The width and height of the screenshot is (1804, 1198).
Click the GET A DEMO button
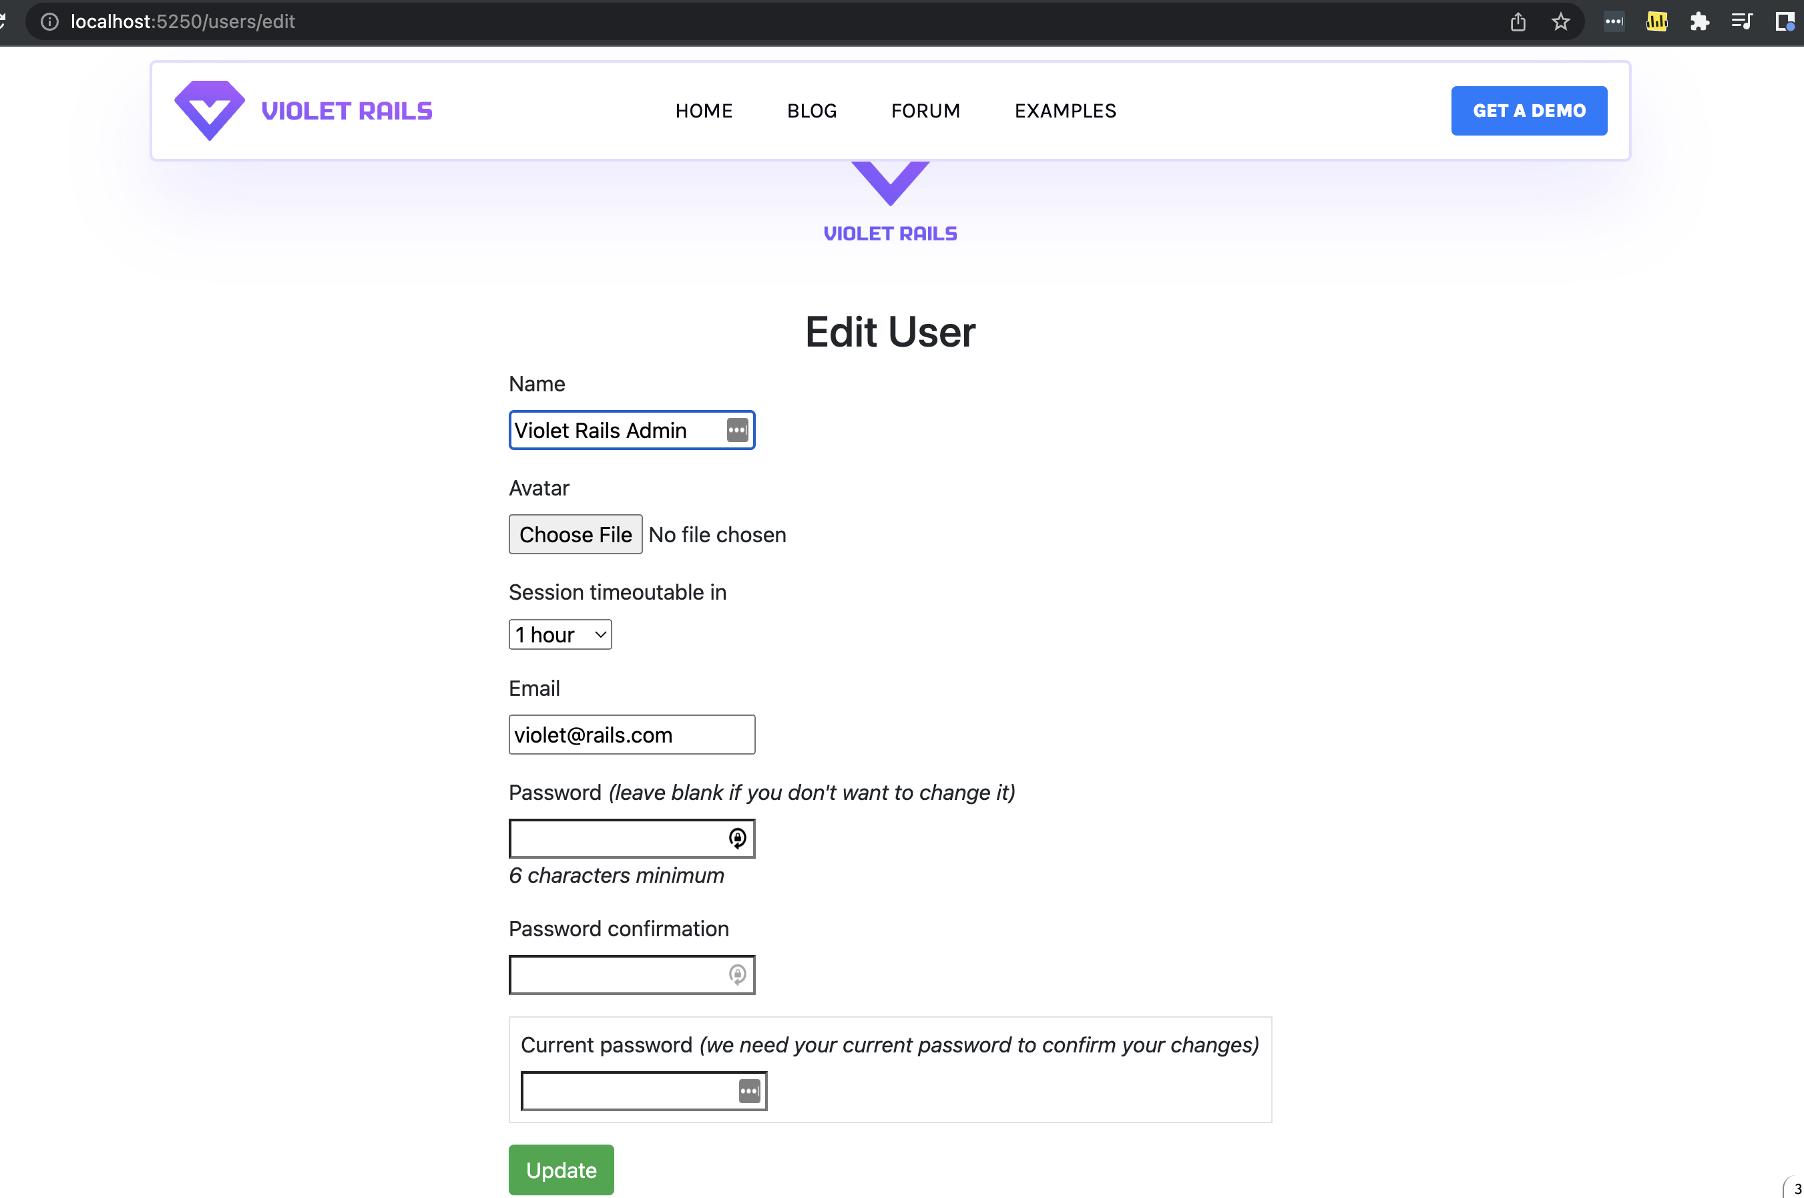1528,111
